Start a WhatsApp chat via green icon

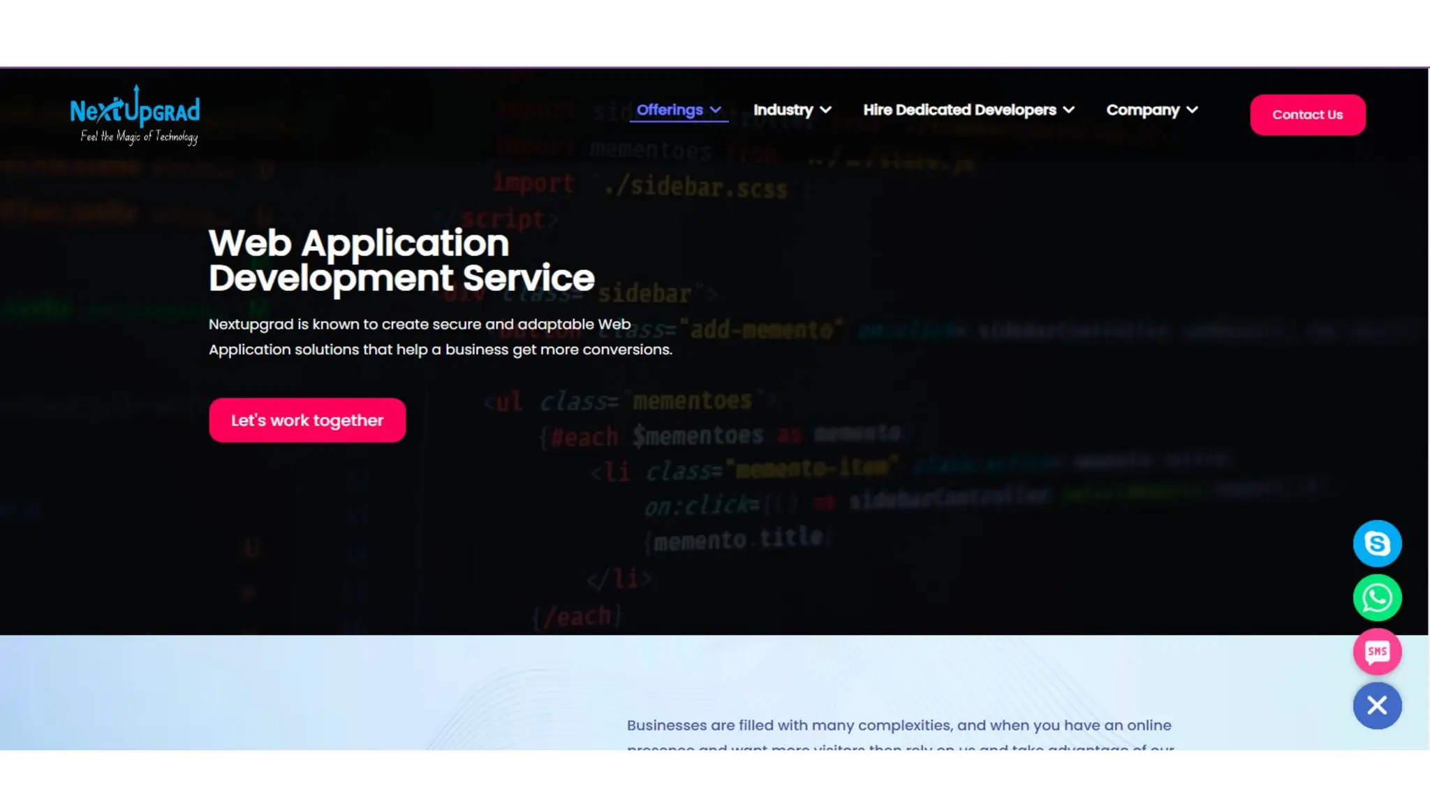[1377, 597]
